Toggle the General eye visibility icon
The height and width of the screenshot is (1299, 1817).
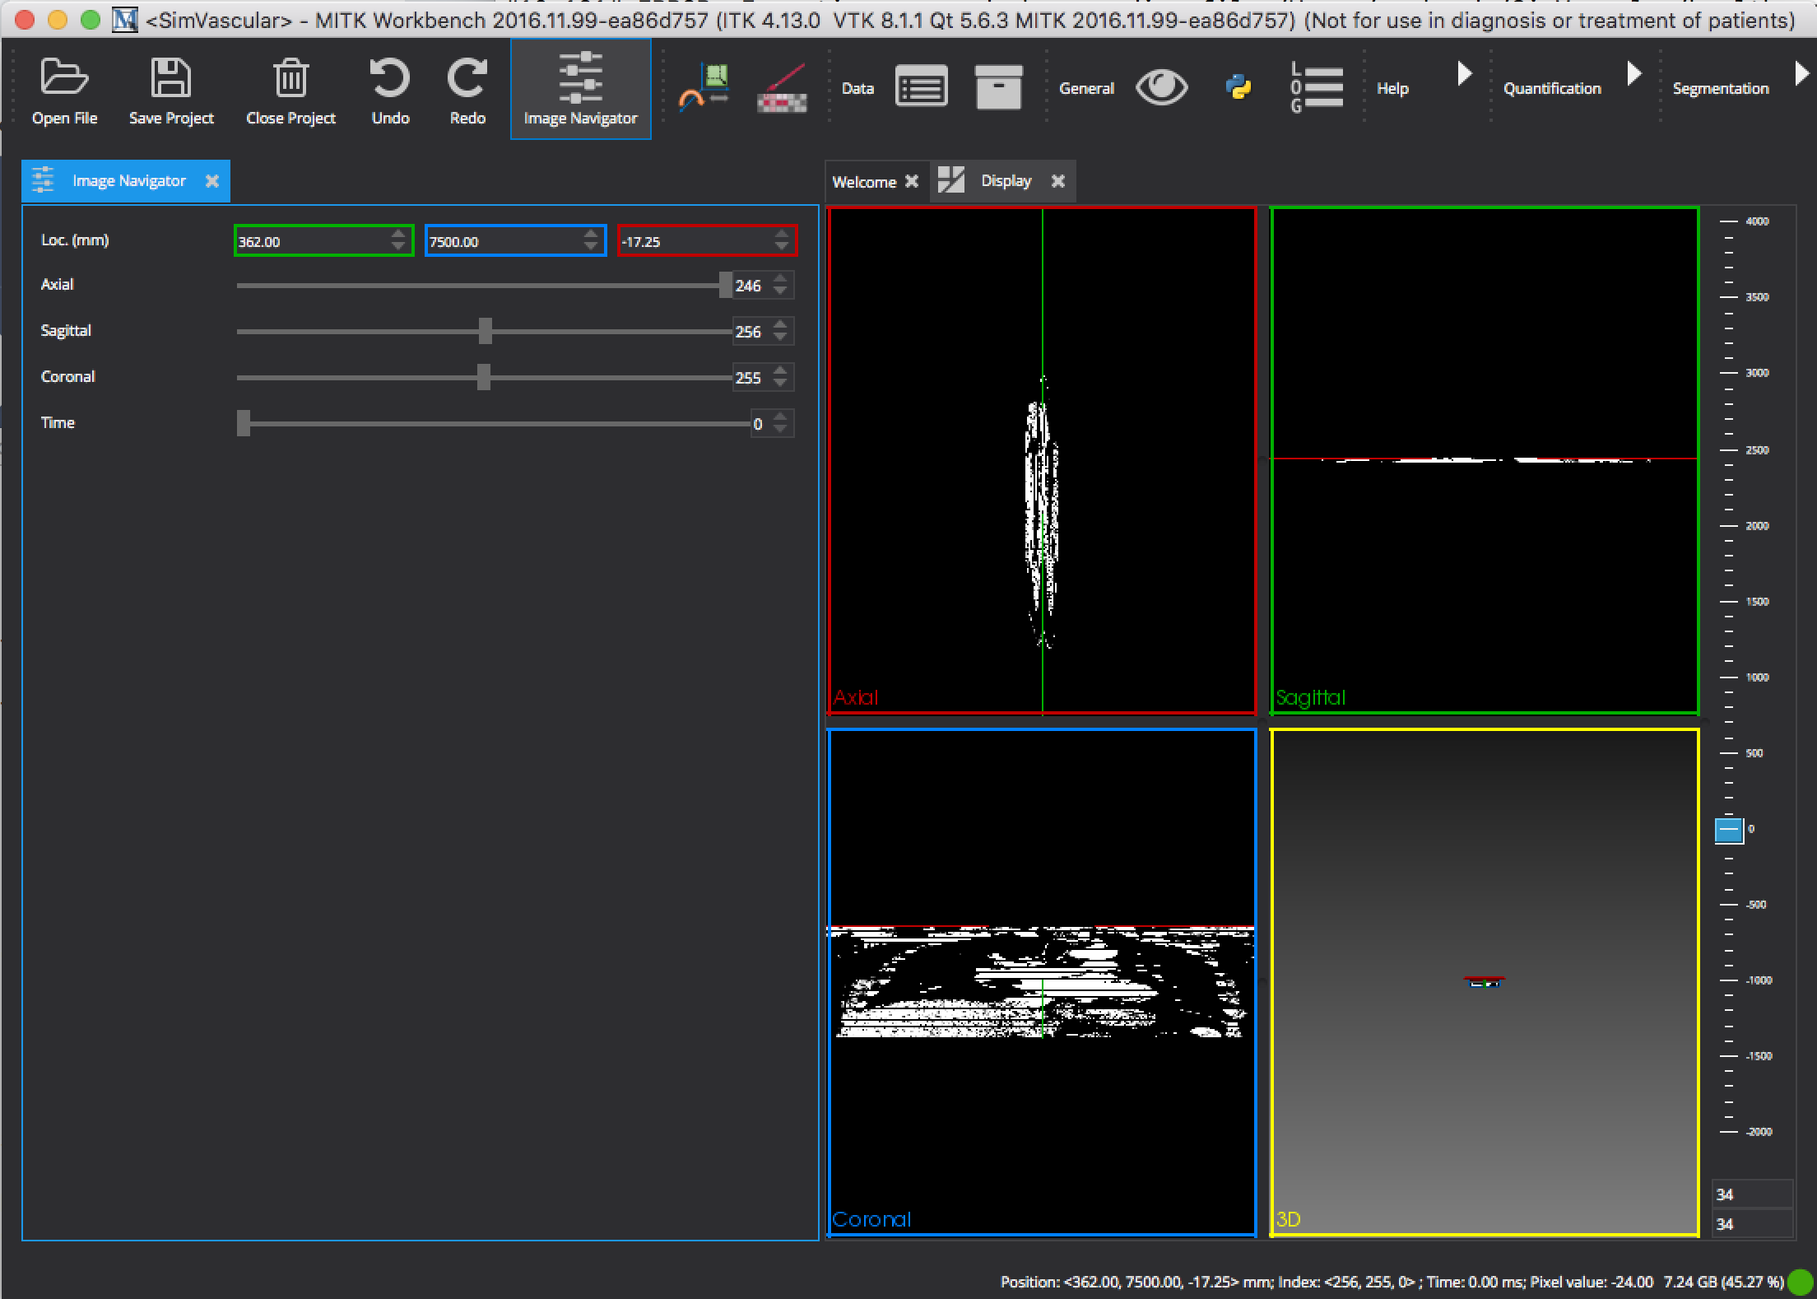[x=1161, y=86]
